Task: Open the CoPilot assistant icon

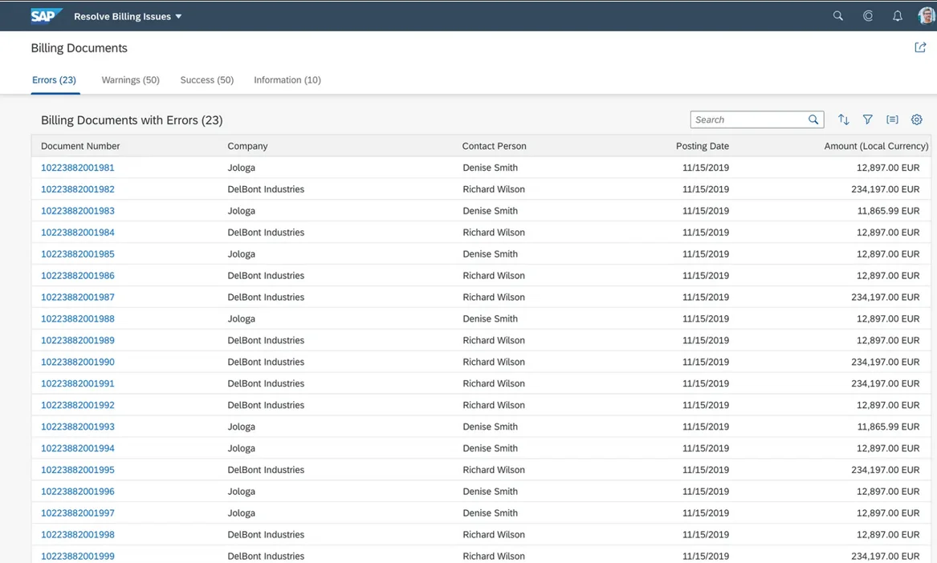Action: (868, 16)
